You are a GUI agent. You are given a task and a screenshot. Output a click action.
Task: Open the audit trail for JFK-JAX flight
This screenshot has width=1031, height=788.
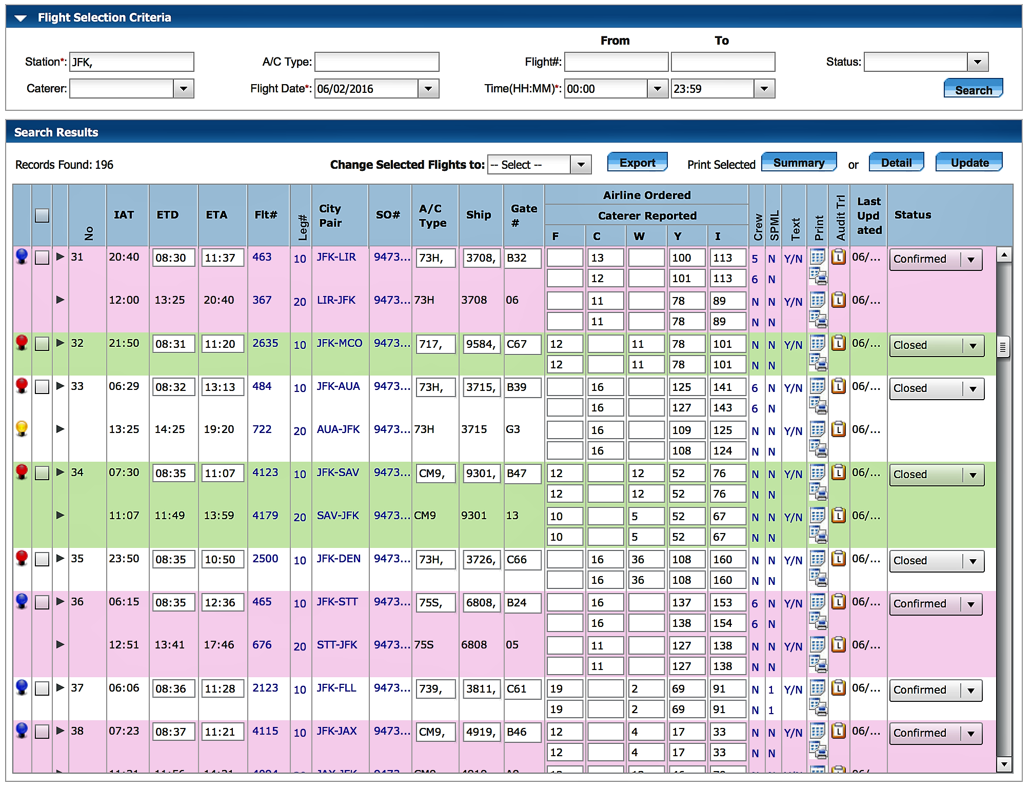tap(838, 731)
